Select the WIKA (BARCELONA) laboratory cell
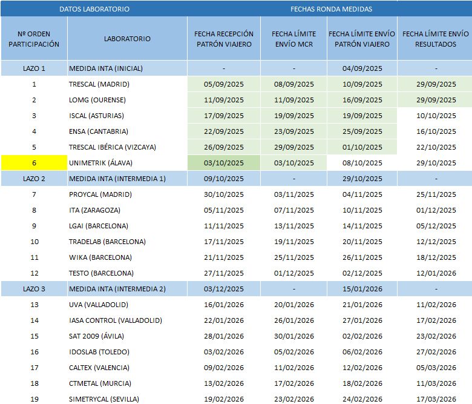472x404 pixels. (100, 257)
